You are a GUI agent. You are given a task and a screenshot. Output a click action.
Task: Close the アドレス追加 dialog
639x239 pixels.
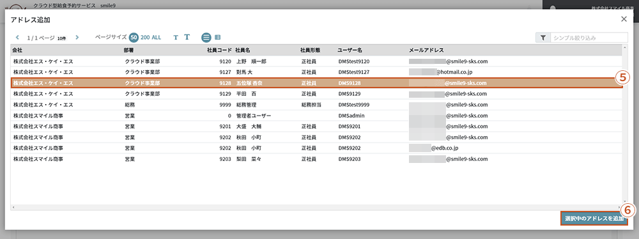(624, 30)
